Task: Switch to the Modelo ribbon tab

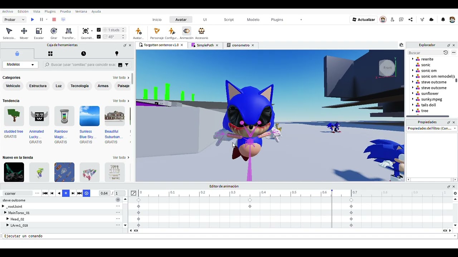Action: tap(253, 20)
